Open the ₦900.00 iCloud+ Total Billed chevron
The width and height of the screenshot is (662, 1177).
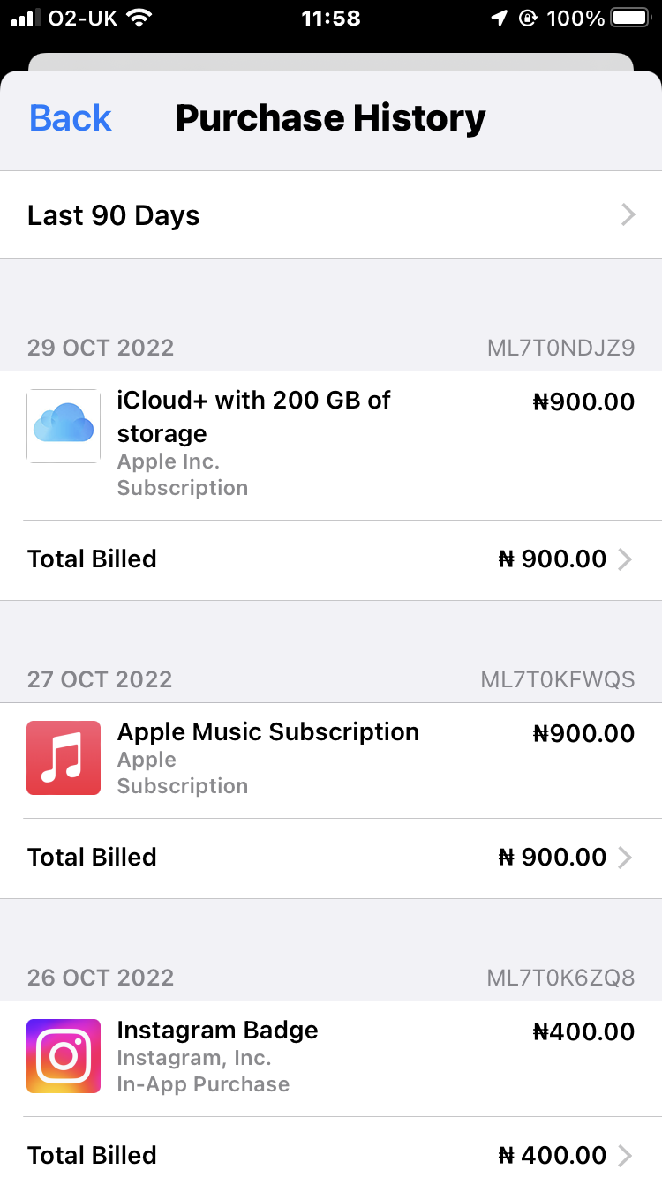pyautogui.click(x=625, y=559)
